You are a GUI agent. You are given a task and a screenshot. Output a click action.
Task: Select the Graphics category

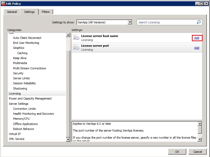tap(19, 48)
